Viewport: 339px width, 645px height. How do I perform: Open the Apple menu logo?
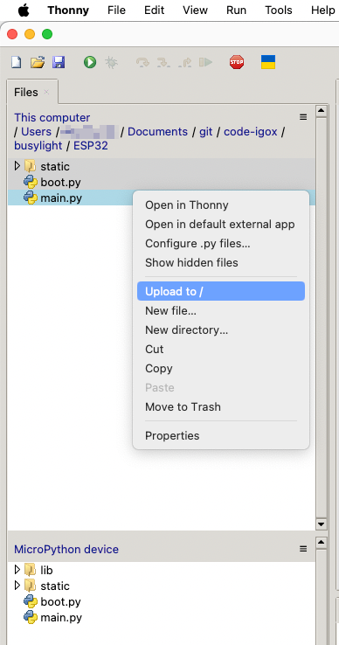coord(24,10)
